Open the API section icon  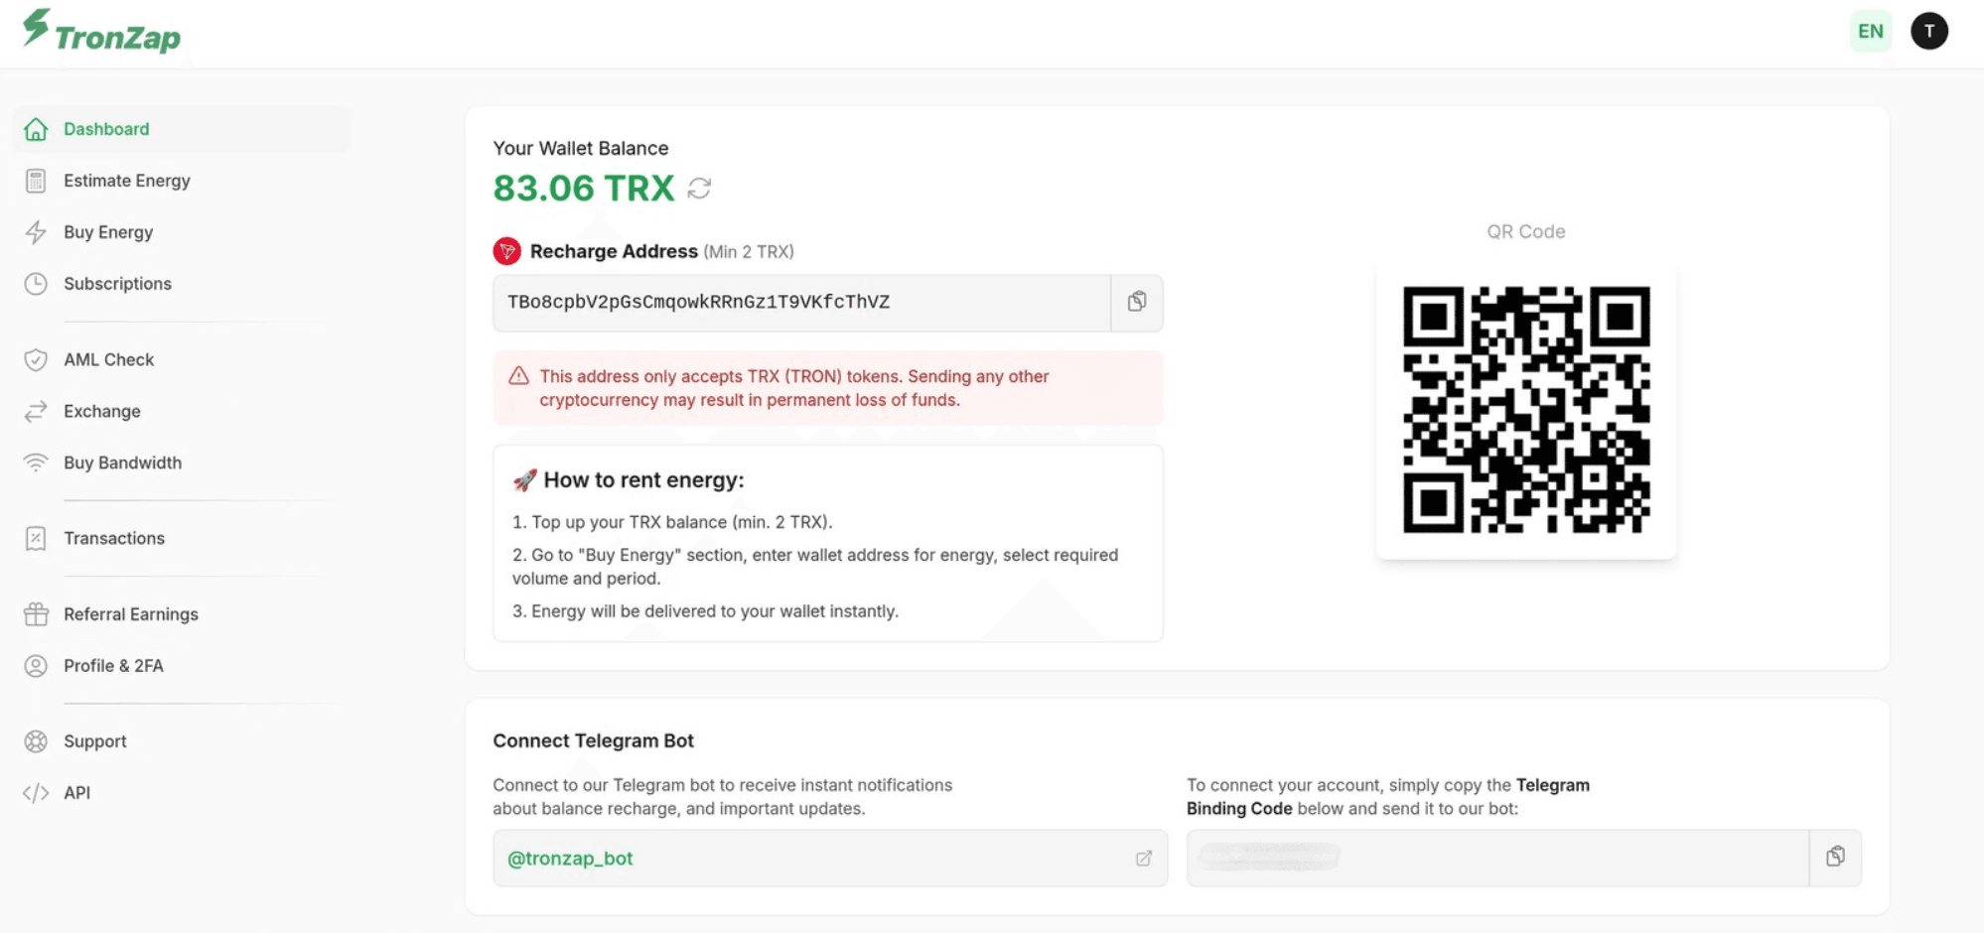(x=38, y=792)
